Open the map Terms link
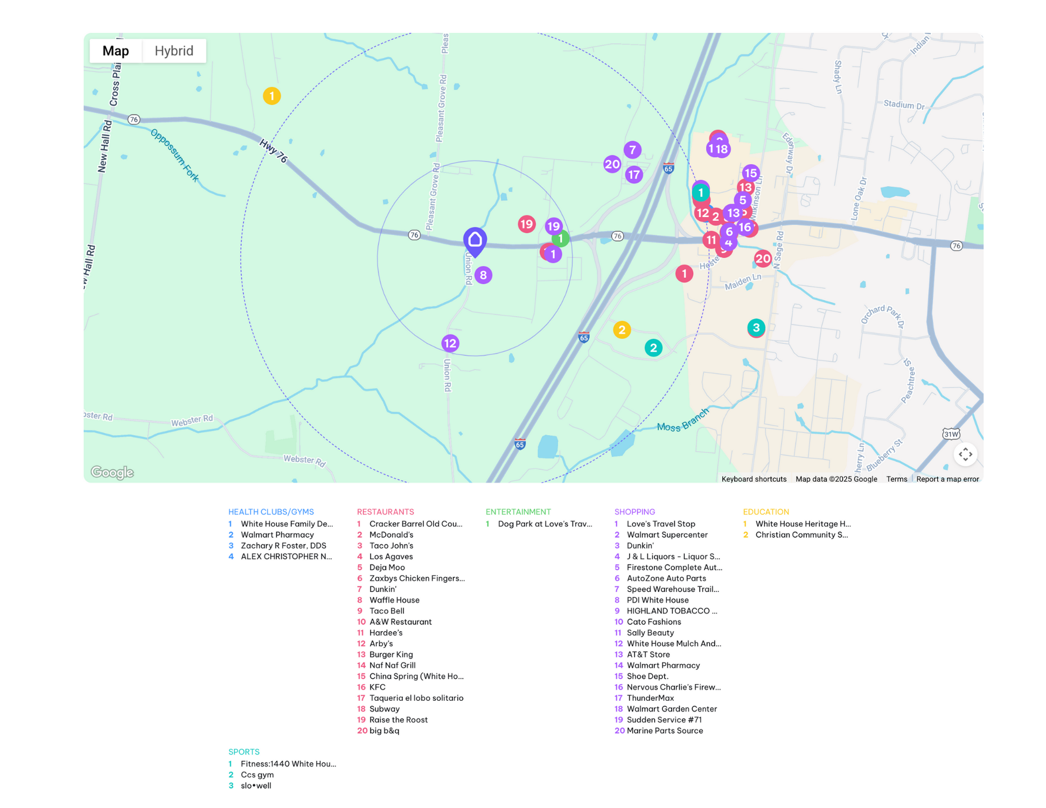This screenshot has width=1046, height=808. tap(896, 479)
